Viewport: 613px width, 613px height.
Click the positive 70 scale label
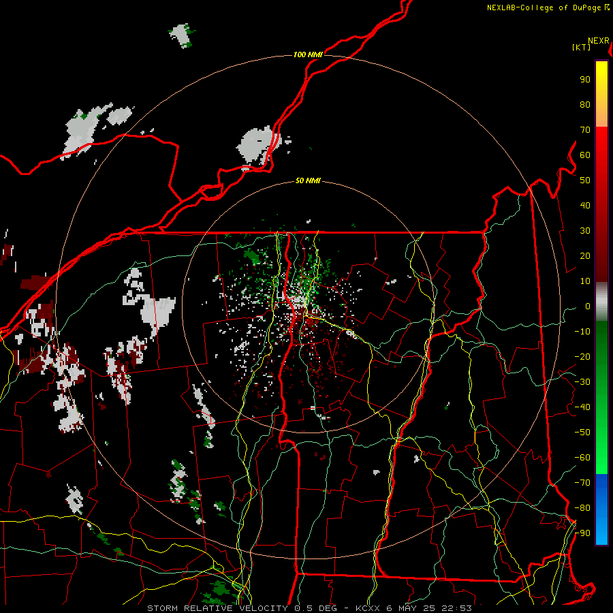(x=585, y=130)
